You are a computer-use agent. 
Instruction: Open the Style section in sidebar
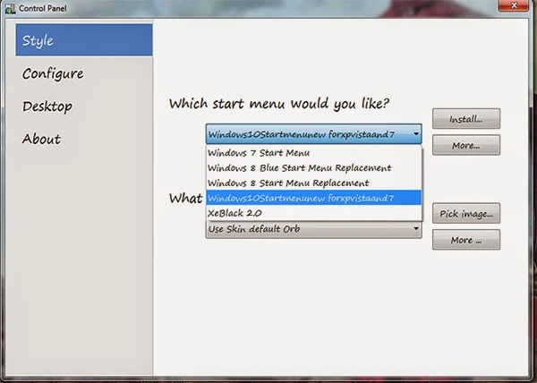84,40
